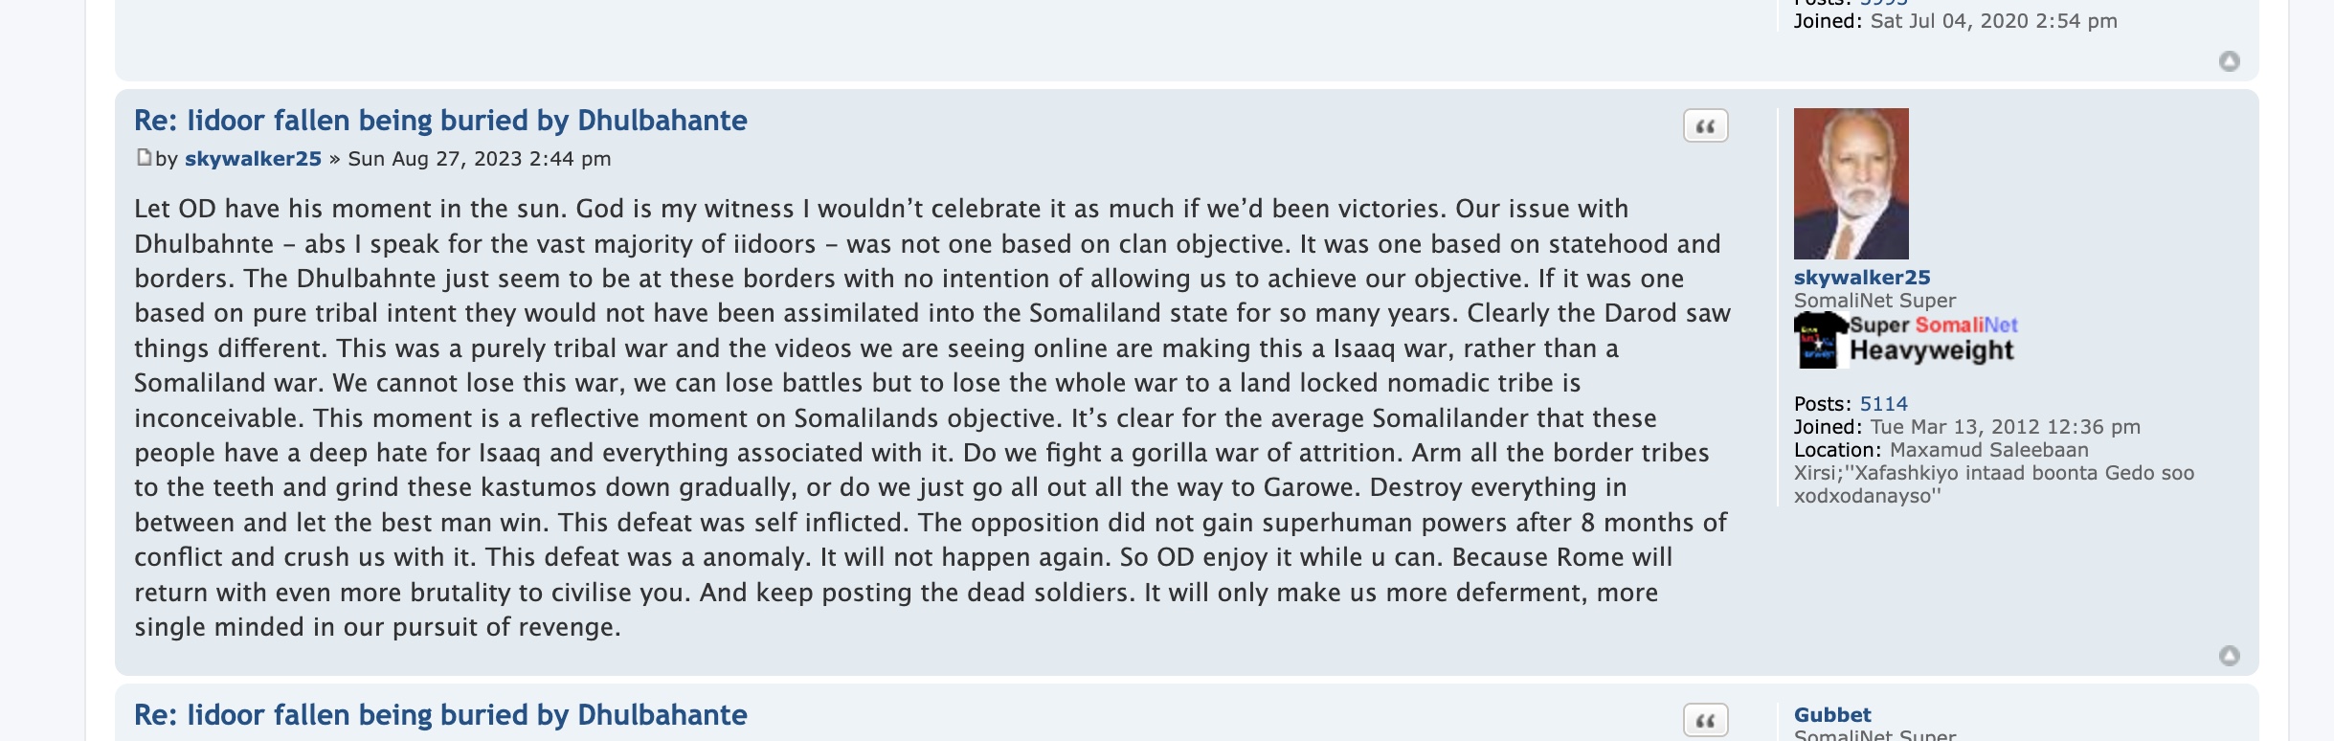Click the Maxamud Saleebaan location text

(x=1988, y=450)
